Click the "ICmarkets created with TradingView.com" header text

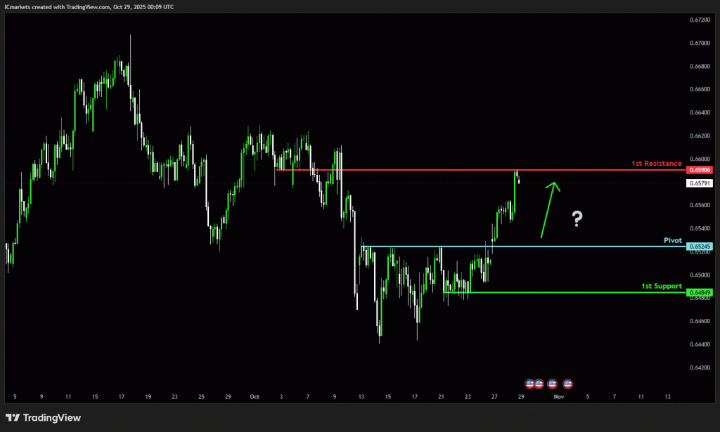coord(89,6)
